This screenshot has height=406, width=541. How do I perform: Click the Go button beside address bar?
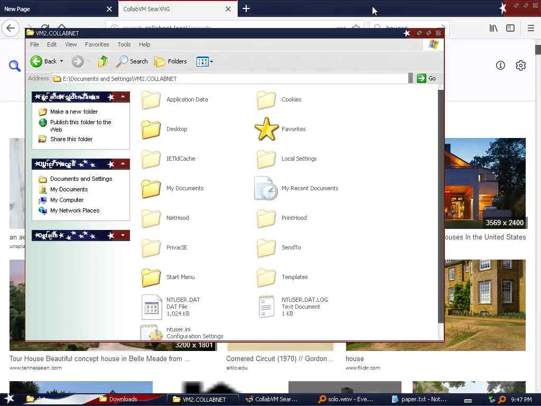(426, 78)
